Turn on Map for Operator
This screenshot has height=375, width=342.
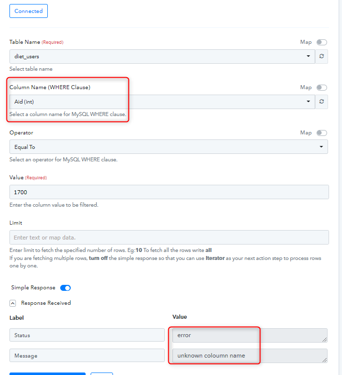point(322,133)
